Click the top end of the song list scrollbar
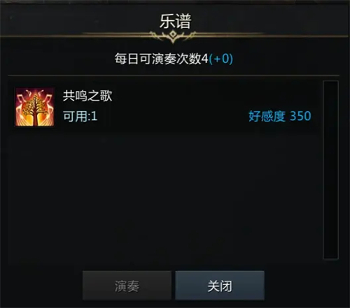The image size is (350, 308). [x=330, y=84]
